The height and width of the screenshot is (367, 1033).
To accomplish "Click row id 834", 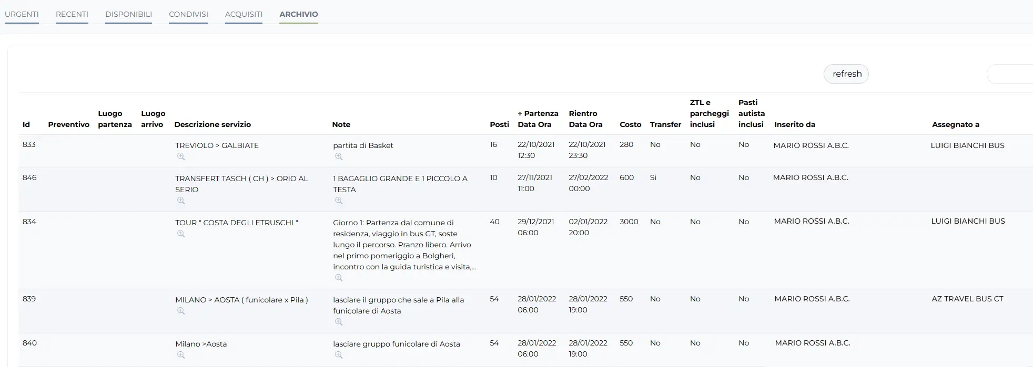I will (29, 222).
